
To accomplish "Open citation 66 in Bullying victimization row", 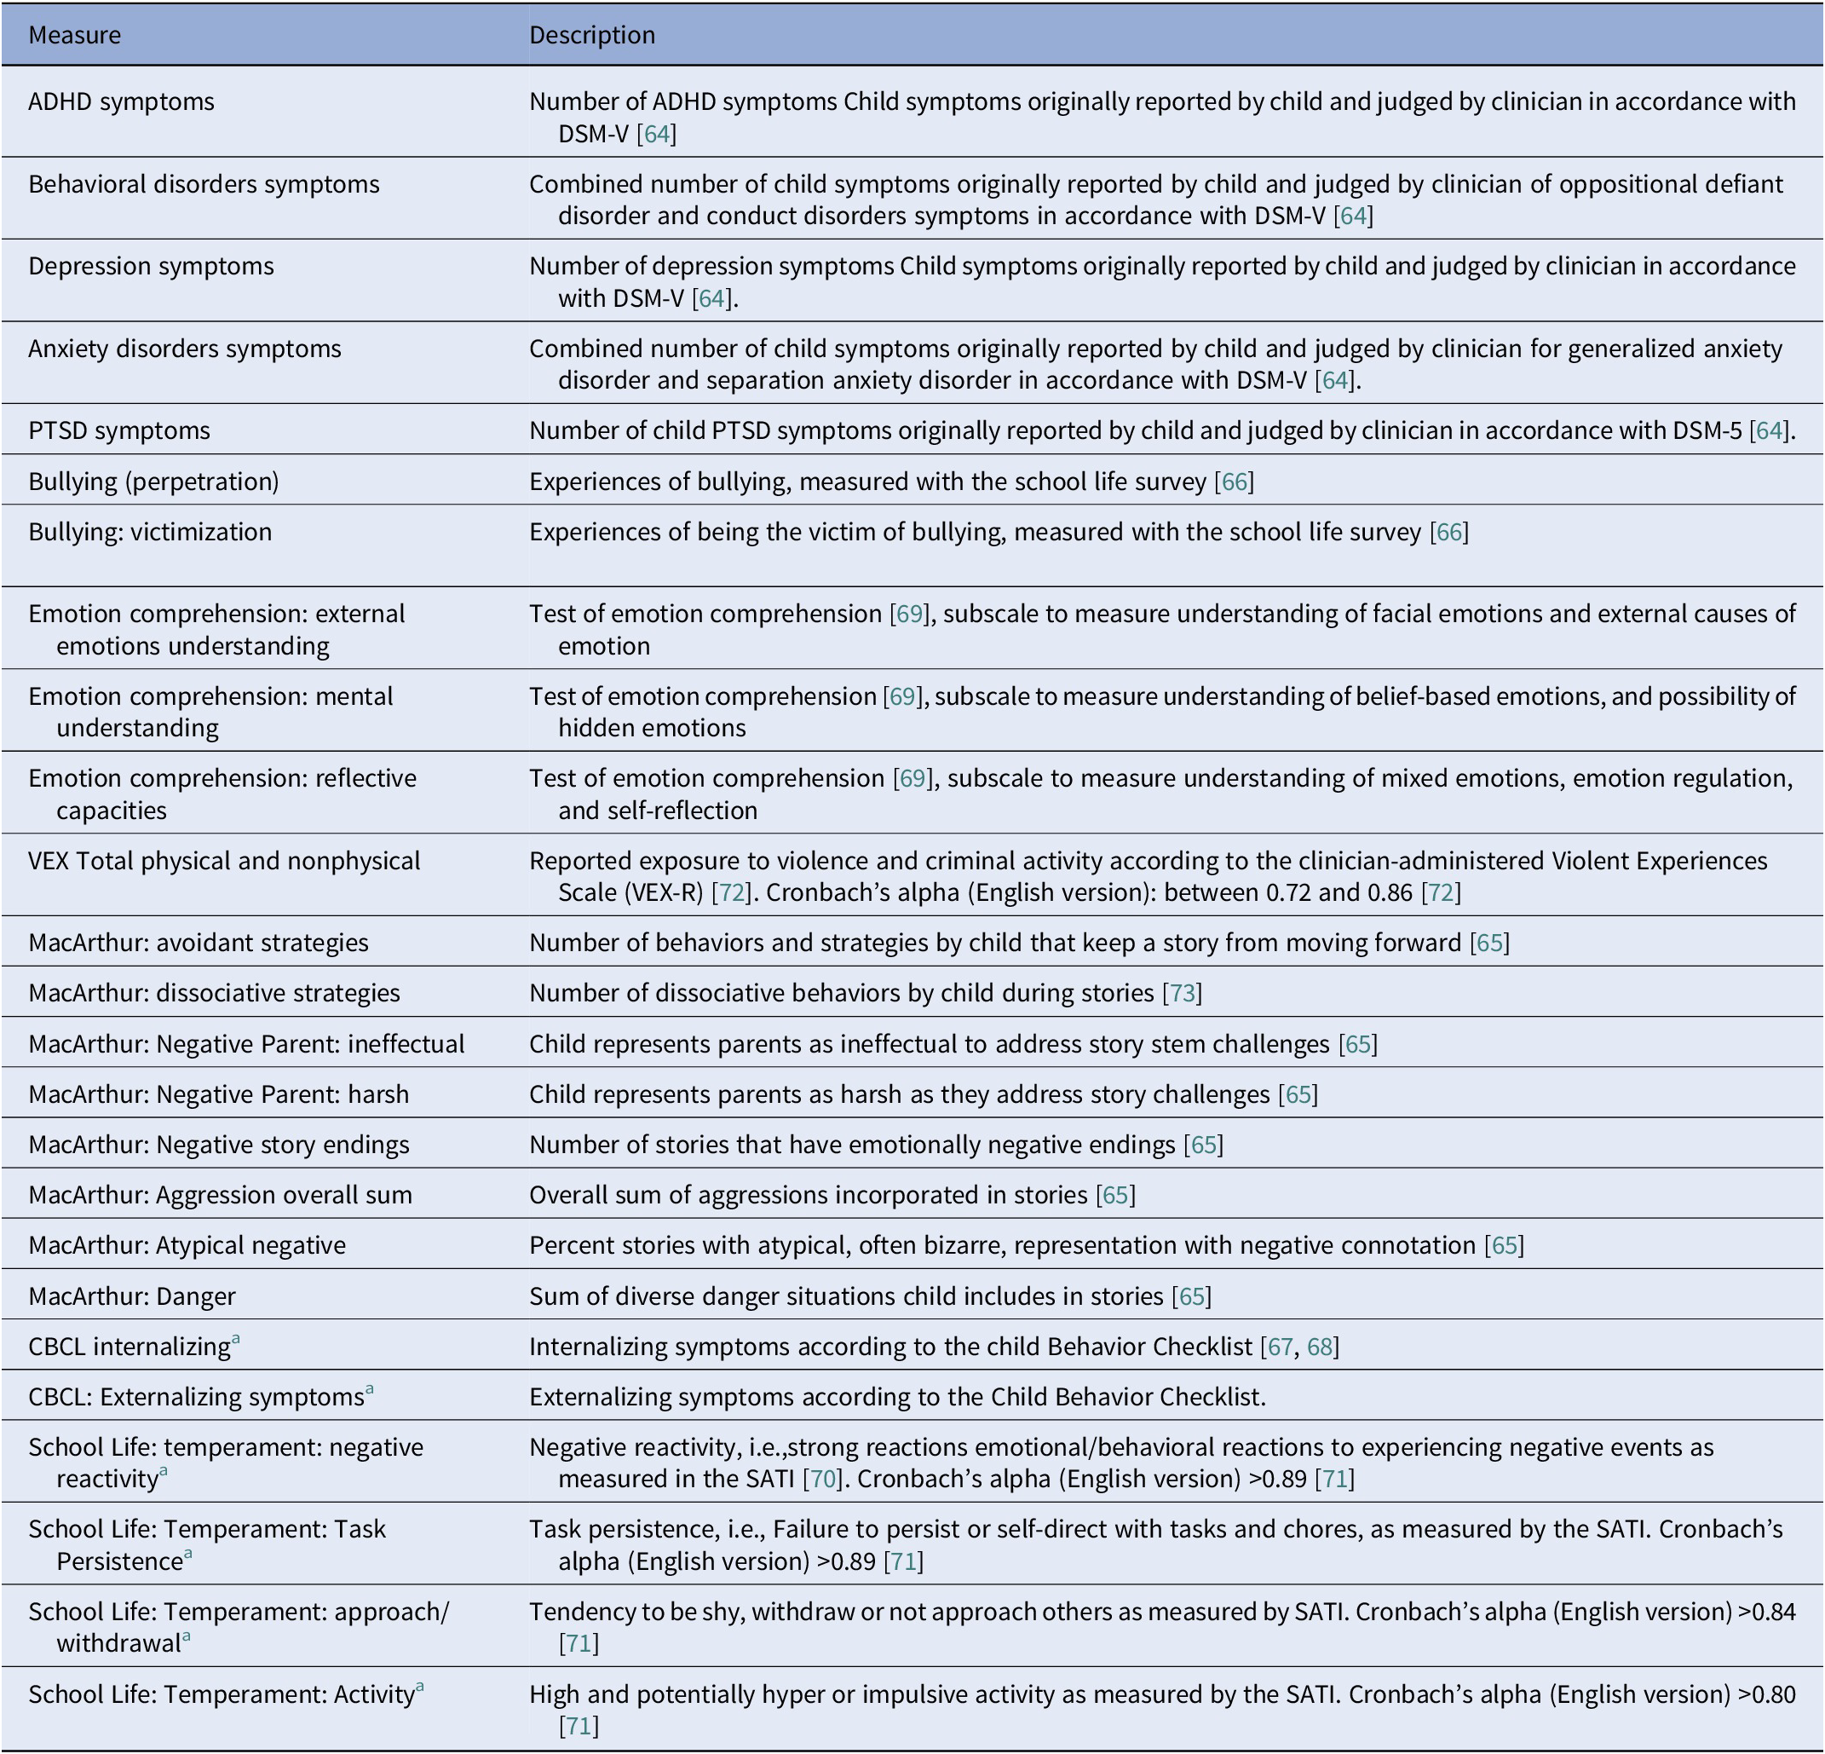I will click(1448, 532).
